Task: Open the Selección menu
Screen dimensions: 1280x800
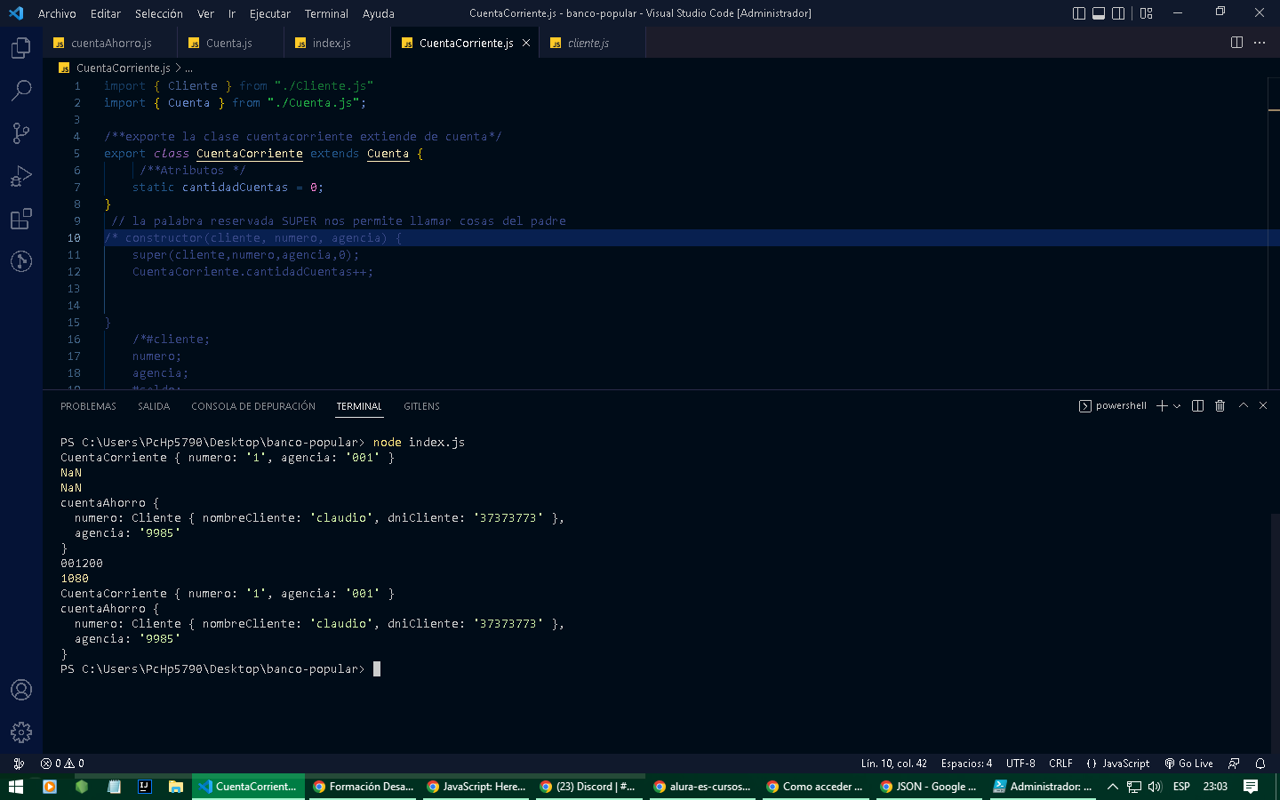Action: [x=159, y=13]
